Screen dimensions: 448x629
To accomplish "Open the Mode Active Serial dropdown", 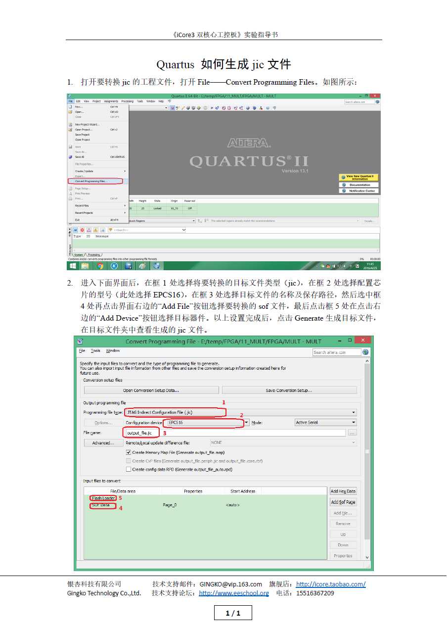I will 325,423.
